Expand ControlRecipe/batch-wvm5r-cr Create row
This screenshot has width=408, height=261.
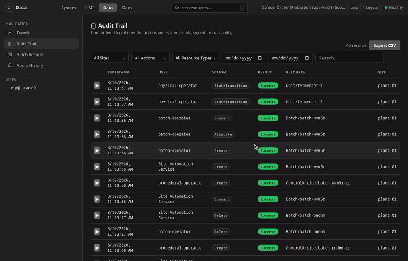tap(97, 183)
